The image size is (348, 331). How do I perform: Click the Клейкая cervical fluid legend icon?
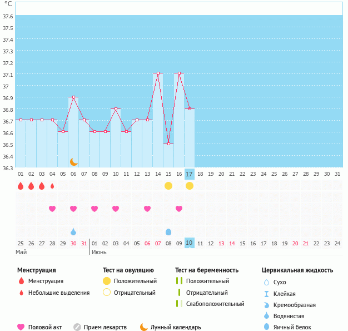click(266, 294)
